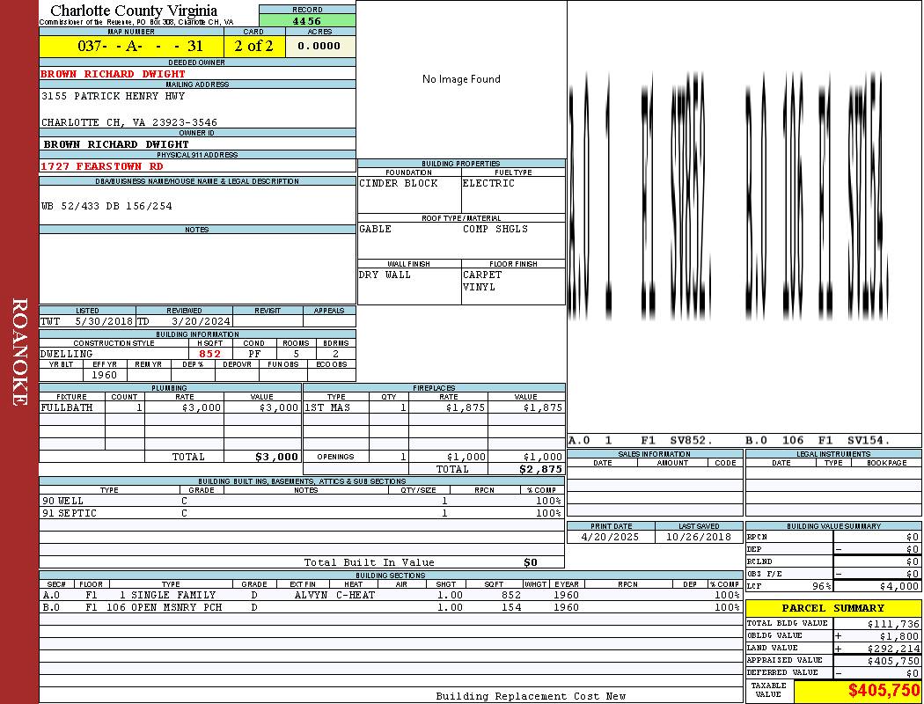Click the 3155 PATRICK HENRY HWY mailing address
This screenshot has height=704, width=924.
114,96
